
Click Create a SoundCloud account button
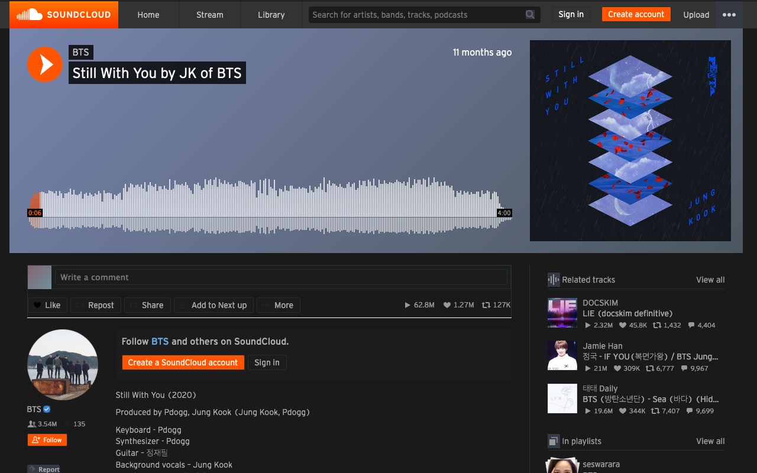tap(183, 362)
